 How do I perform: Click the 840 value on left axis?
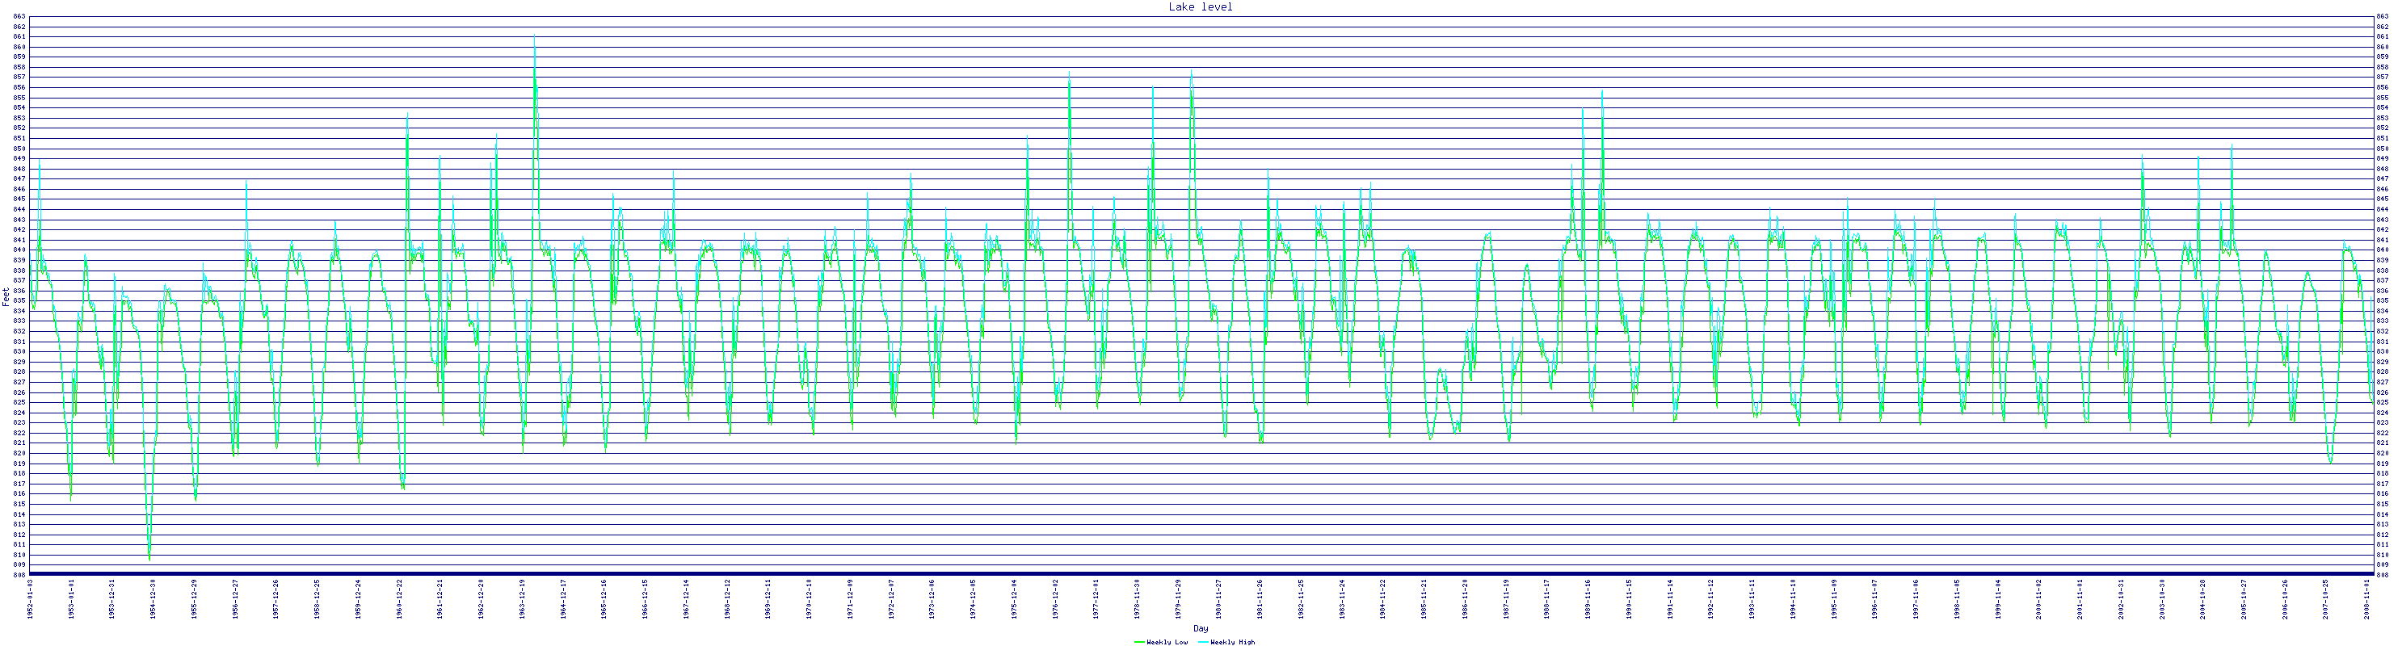[x=19, y=250]
